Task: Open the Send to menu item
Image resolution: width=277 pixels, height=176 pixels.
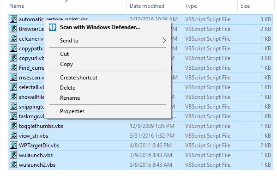Action: click(108, 41)
